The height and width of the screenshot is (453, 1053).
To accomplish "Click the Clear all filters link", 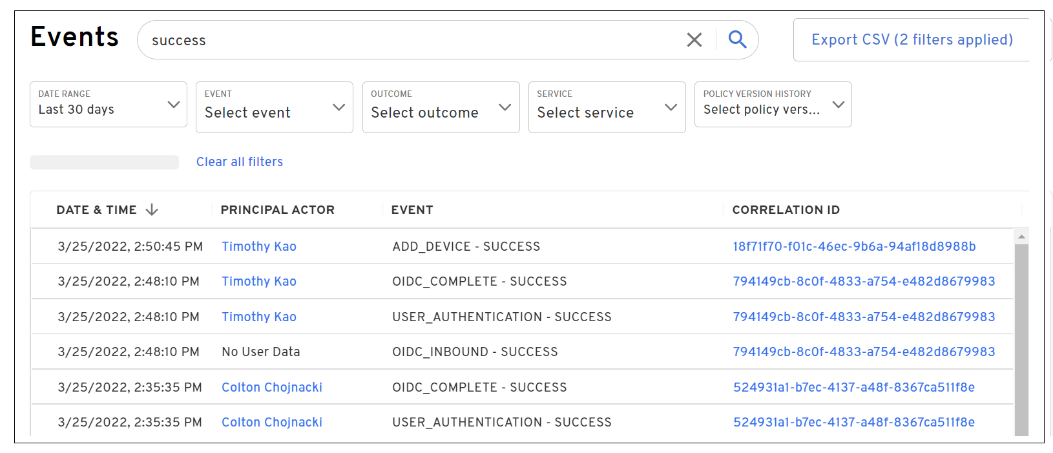I will click(x=240, y=162).
